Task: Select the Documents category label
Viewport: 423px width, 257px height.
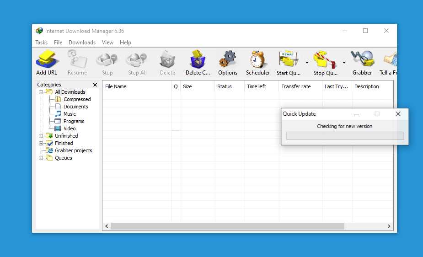Action: [x=76, y=107]
